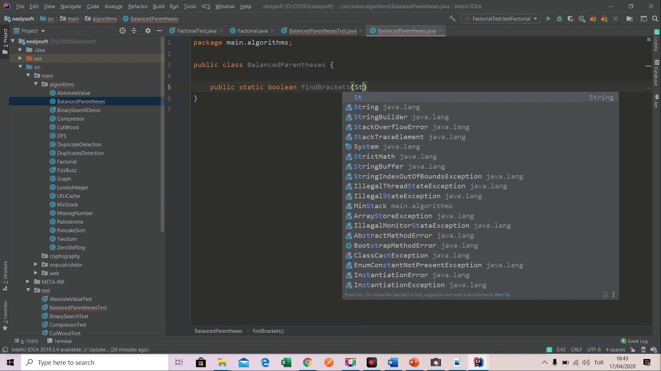
Task: Click the IntelliJ IDEA 2019.3.4 update notification
Action: pos(80,349)
